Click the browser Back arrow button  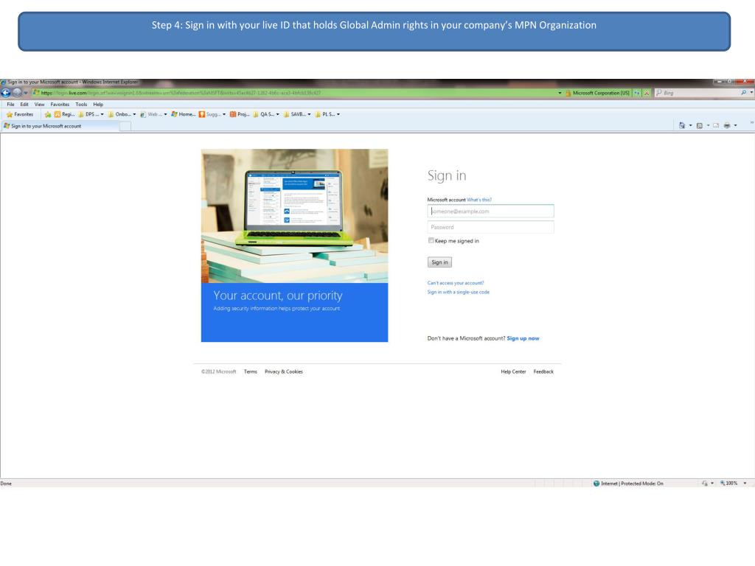[5, 92]
